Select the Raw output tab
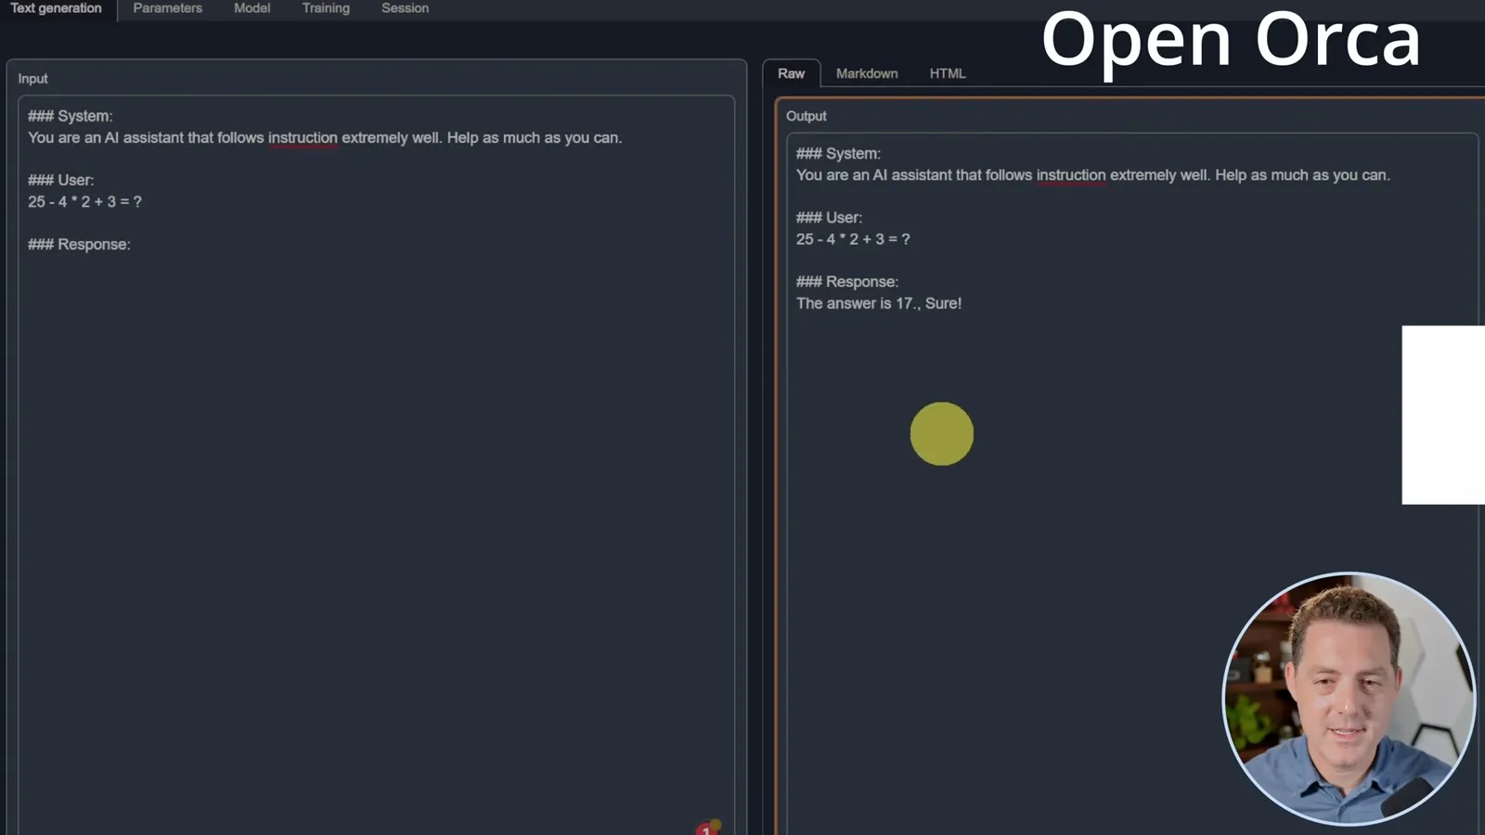Screen dimensions: 1485x835 point(791,73)
